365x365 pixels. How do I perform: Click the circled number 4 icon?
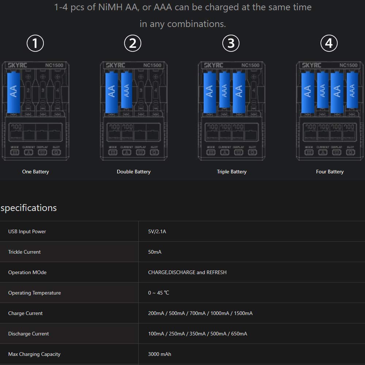[329, 43]
